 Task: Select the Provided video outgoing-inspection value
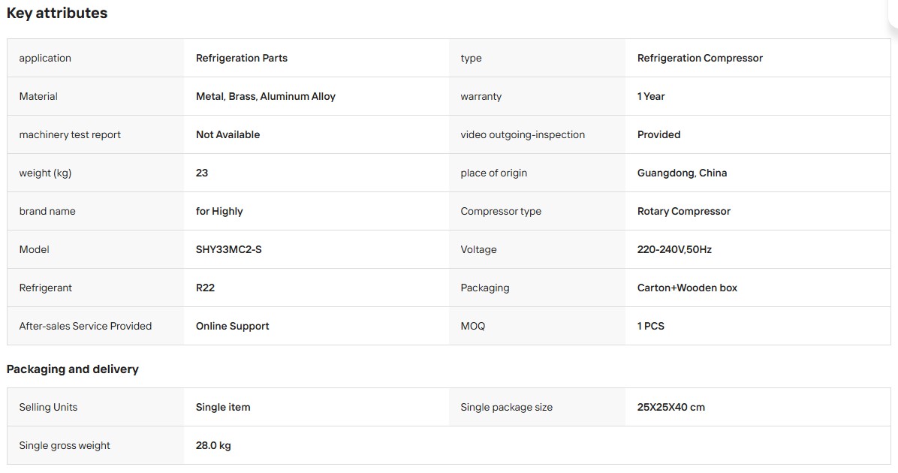(x=658, y=134)
